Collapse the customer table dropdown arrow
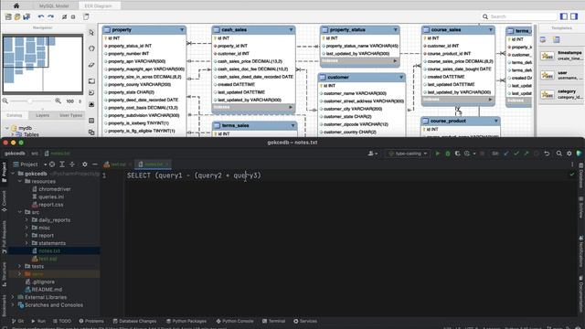The image size is (585, 329). click(x=401, y=77)
